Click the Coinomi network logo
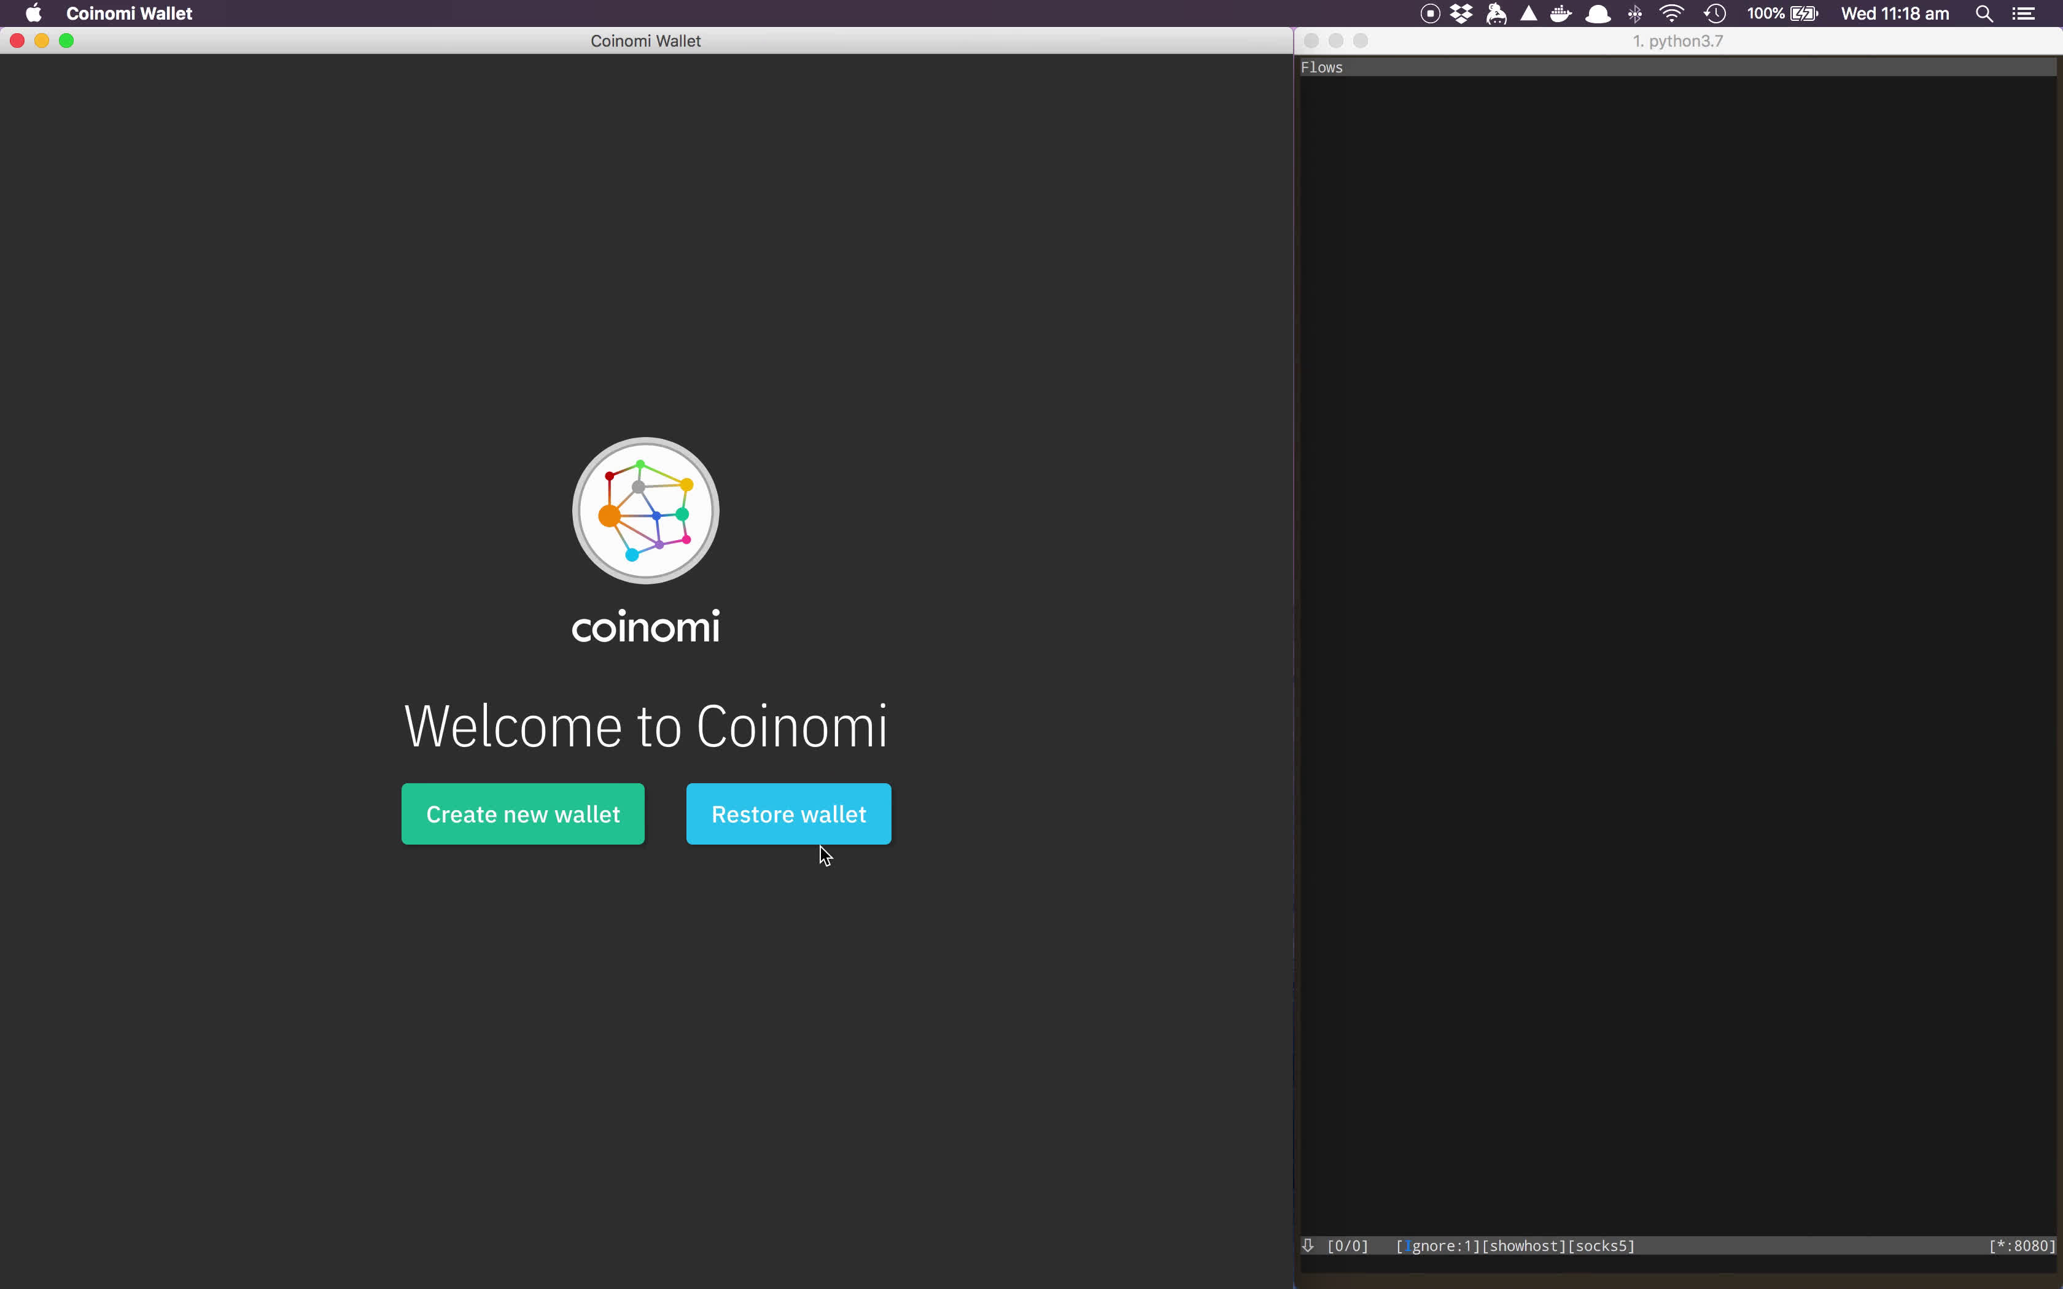 click(x=645, y=510)
